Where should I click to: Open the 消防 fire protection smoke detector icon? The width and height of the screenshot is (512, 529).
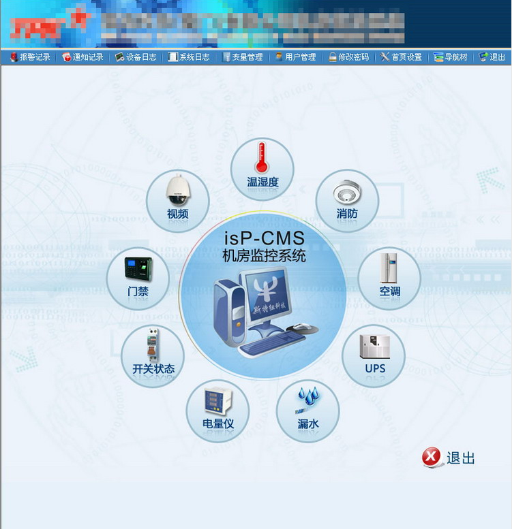(x=346, y=199)
